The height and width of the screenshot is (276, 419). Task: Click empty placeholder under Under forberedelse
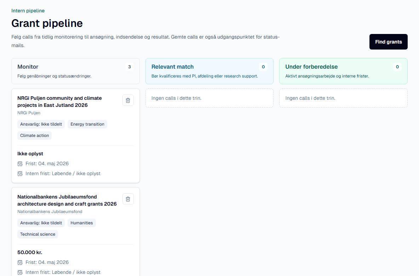pyautogui.click(x=343, y=98)
